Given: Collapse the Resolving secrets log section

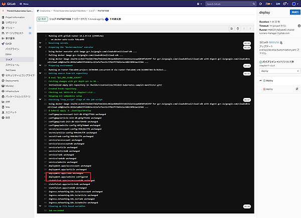Looking at the screenshot, I should click(x=40, y=43).
